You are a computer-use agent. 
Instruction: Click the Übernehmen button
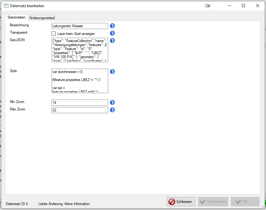213,202
